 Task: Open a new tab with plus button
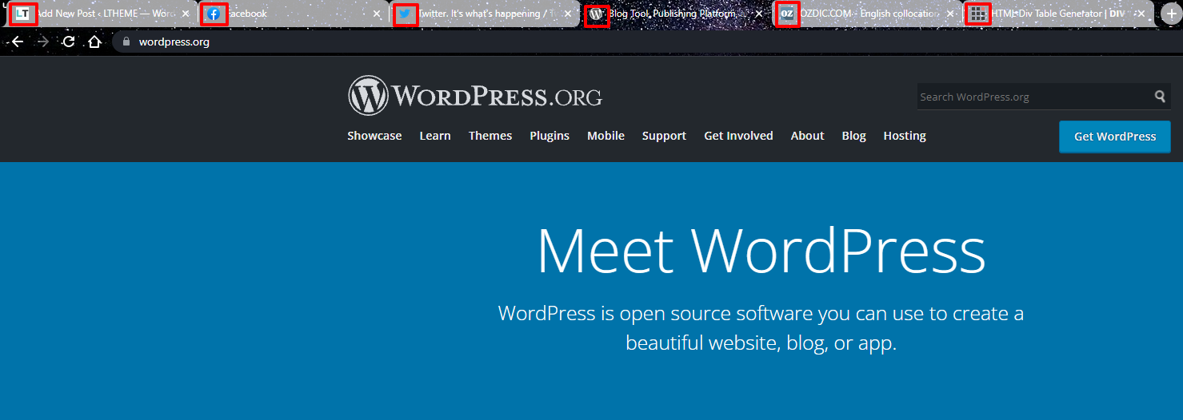[1172, 14]
